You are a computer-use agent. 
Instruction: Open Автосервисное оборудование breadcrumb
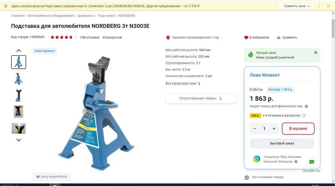[x=51, y=16]
